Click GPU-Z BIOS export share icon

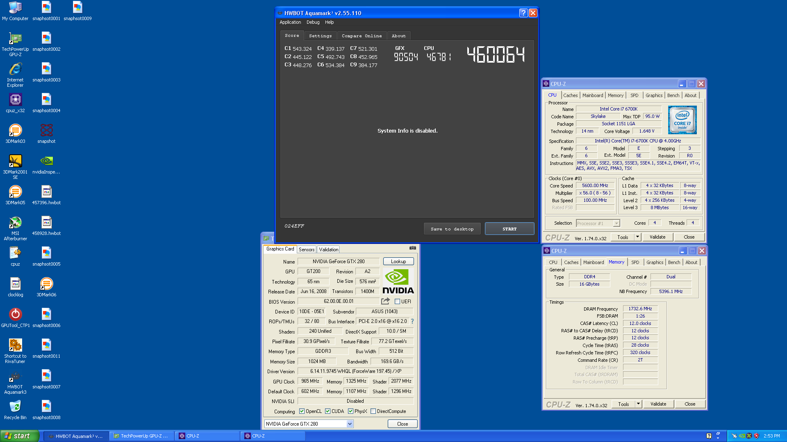pyautogui.click(x=385, y=301)
